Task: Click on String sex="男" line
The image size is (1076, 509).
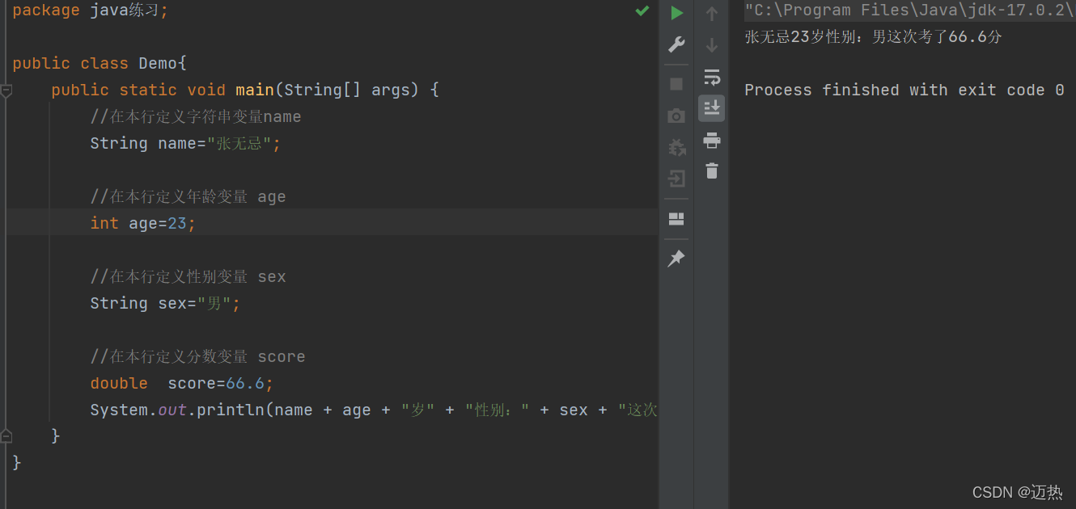Action: coord(166,303)
